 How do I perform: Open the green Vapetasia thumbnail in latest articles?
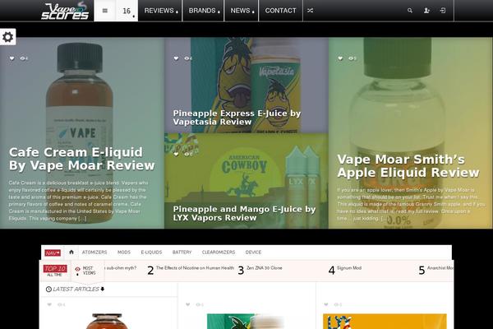point(245,321)
